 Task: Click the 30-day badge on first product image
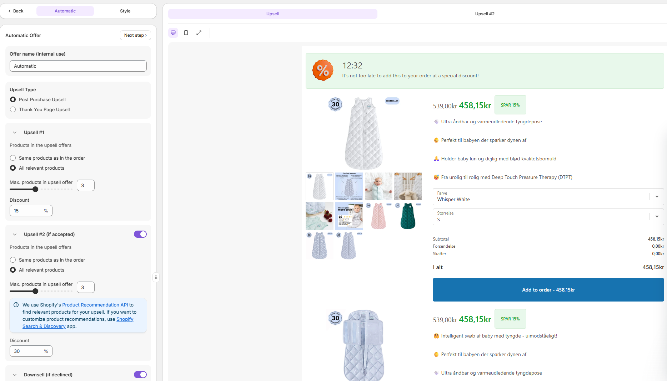[335, 104]
